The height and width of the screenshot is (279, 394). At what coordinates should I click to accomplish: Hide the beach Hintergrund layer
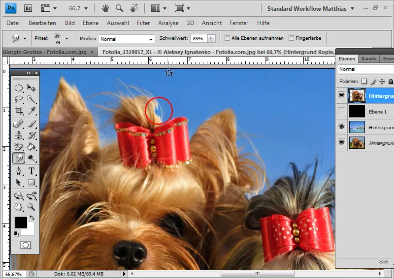point(341,127)
